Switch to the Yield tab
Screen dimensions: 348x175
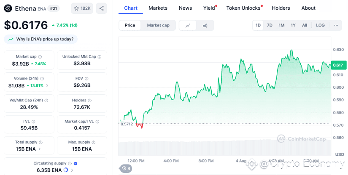click(209, 8)
